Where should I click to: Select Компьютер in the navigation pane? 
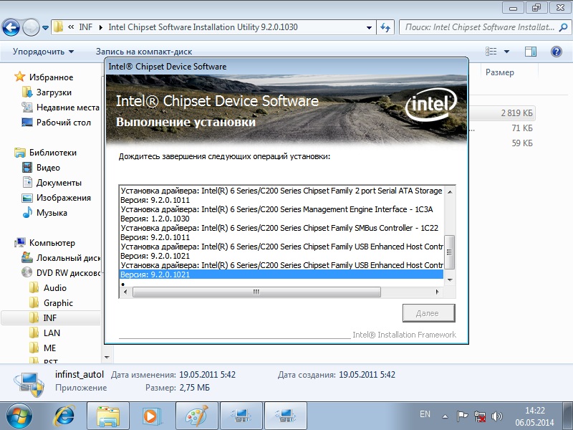point(52,243)
